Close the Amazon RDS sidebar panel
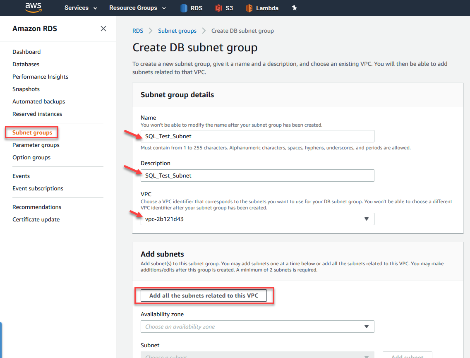The image size is (470, 358). [x=103, y=29]
